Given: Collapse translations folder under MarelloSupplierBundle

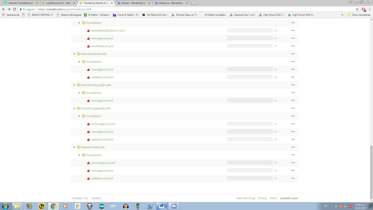Looking at the screenshot, I should [x=79, y=117].
